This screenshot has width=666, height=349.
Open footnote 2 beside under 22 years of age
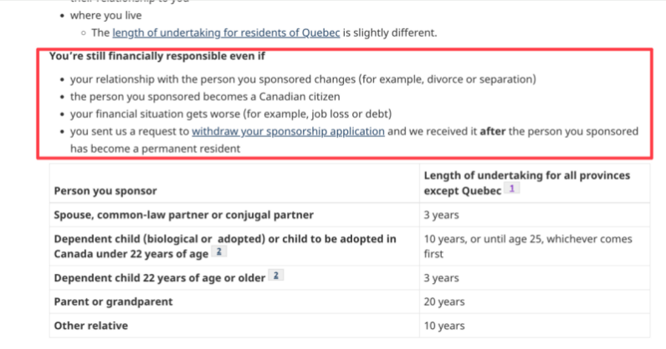pyautogui.click(x=219, y=252)
